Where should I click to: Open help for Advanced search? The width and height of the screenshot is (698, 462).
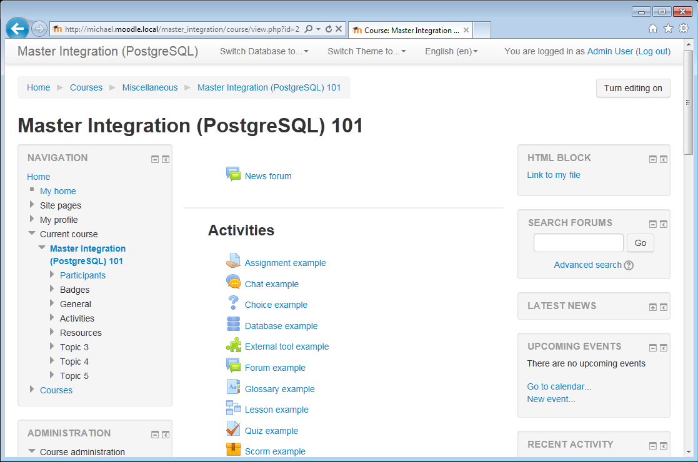[x=629, y=265]
